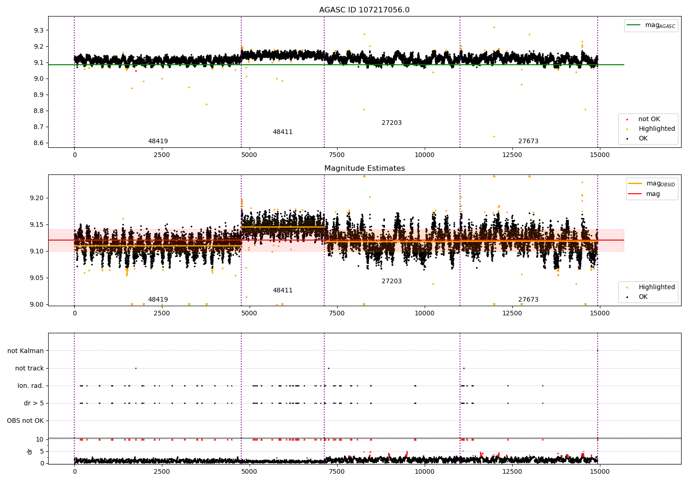The height and width of the screenshot is (482, 688).
Task: Click label 27673 in Magnitude Estimates plot
Action: click(x=528, y=300)
